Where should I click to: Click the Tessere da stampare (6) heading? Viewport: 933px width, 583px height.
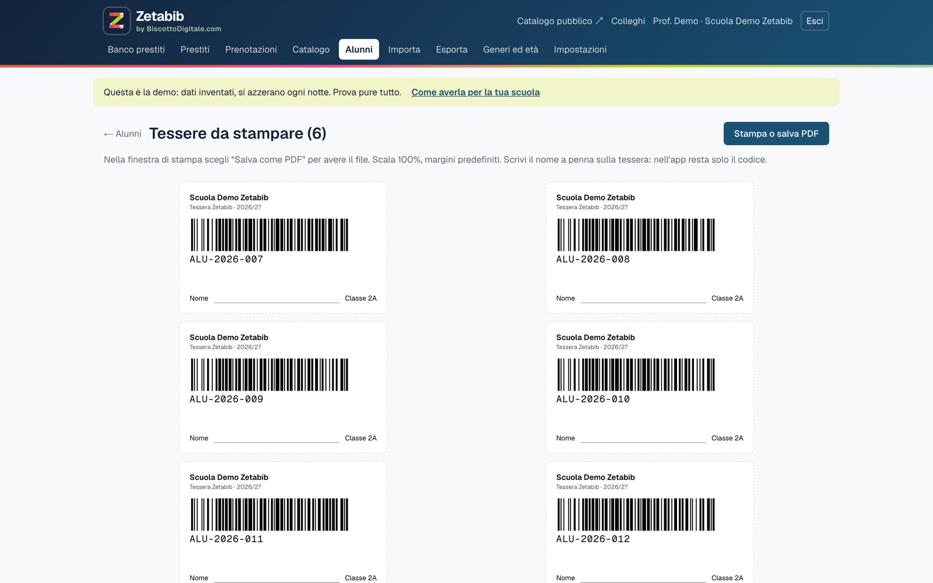[x=238, y=134]
